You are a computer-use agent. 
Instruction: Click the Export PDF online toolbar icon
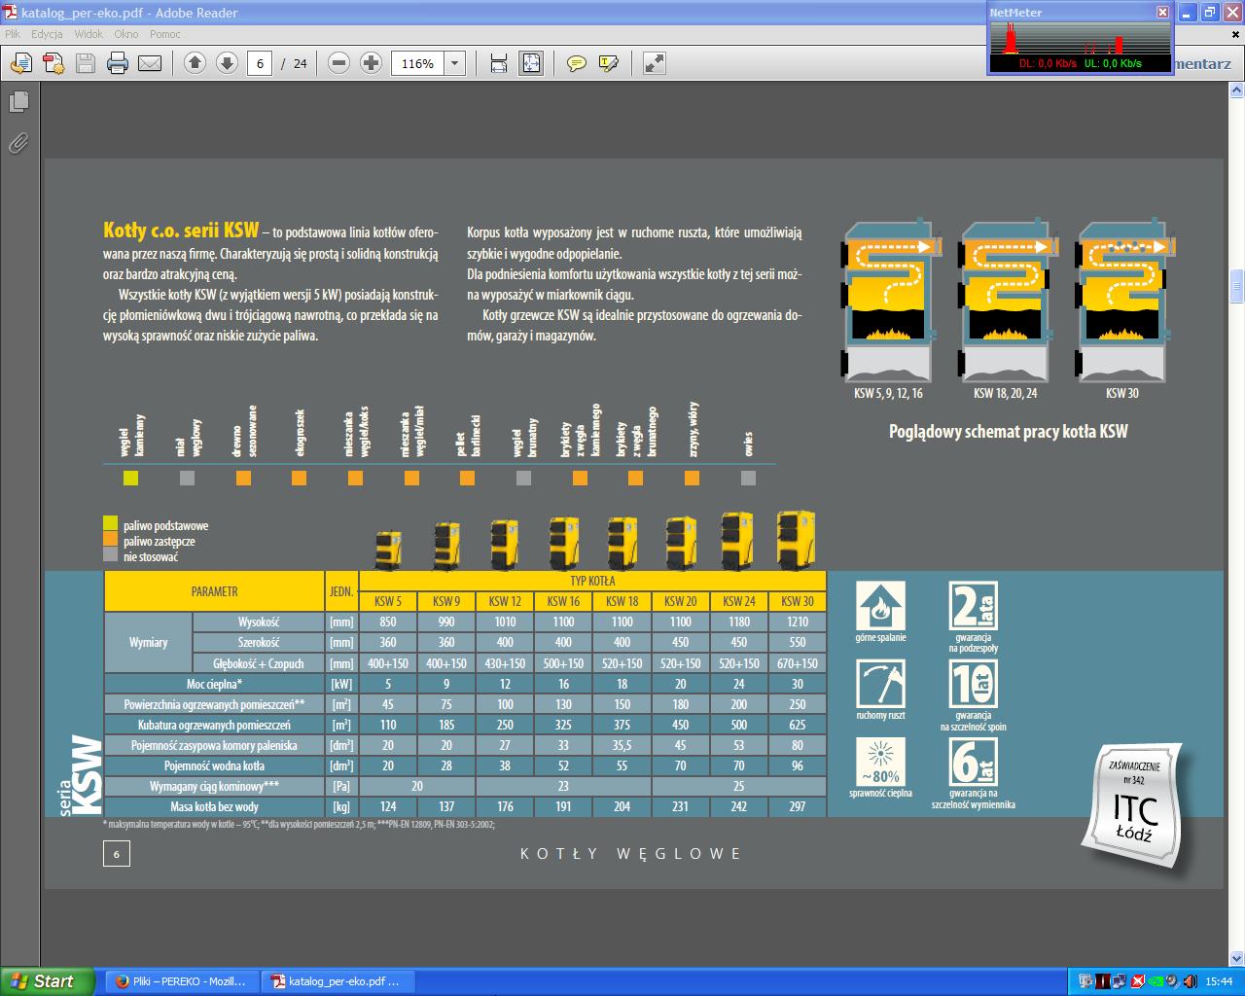pyautogui.click(x=21, y=63)
